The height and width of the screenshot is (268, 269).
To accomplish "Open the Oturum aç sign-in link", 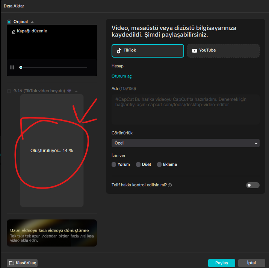I will coord(122,76).
